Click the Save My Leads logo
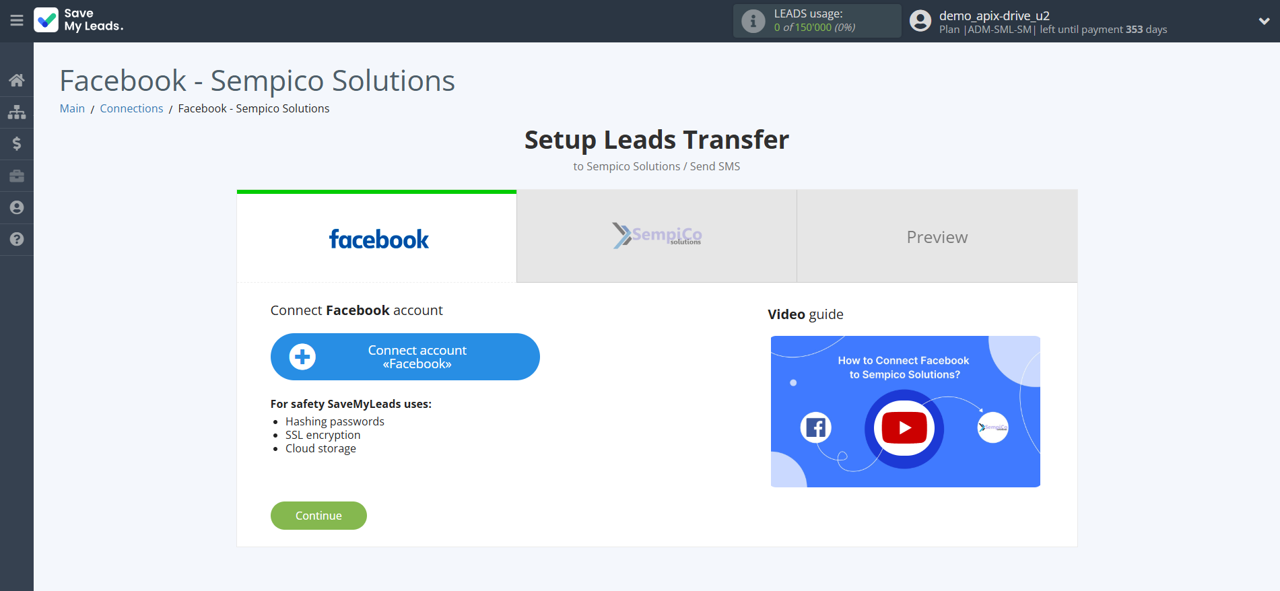Screen dimensions: 1280x591 79,20
